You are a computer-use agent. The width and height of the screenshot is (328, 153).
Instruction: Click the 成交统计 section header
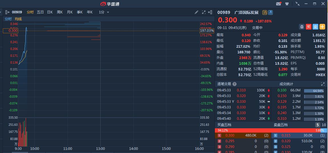coord(286,84)
